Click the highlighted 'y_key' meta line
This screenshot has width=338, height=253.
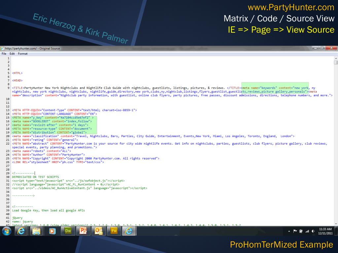(53, 118)
